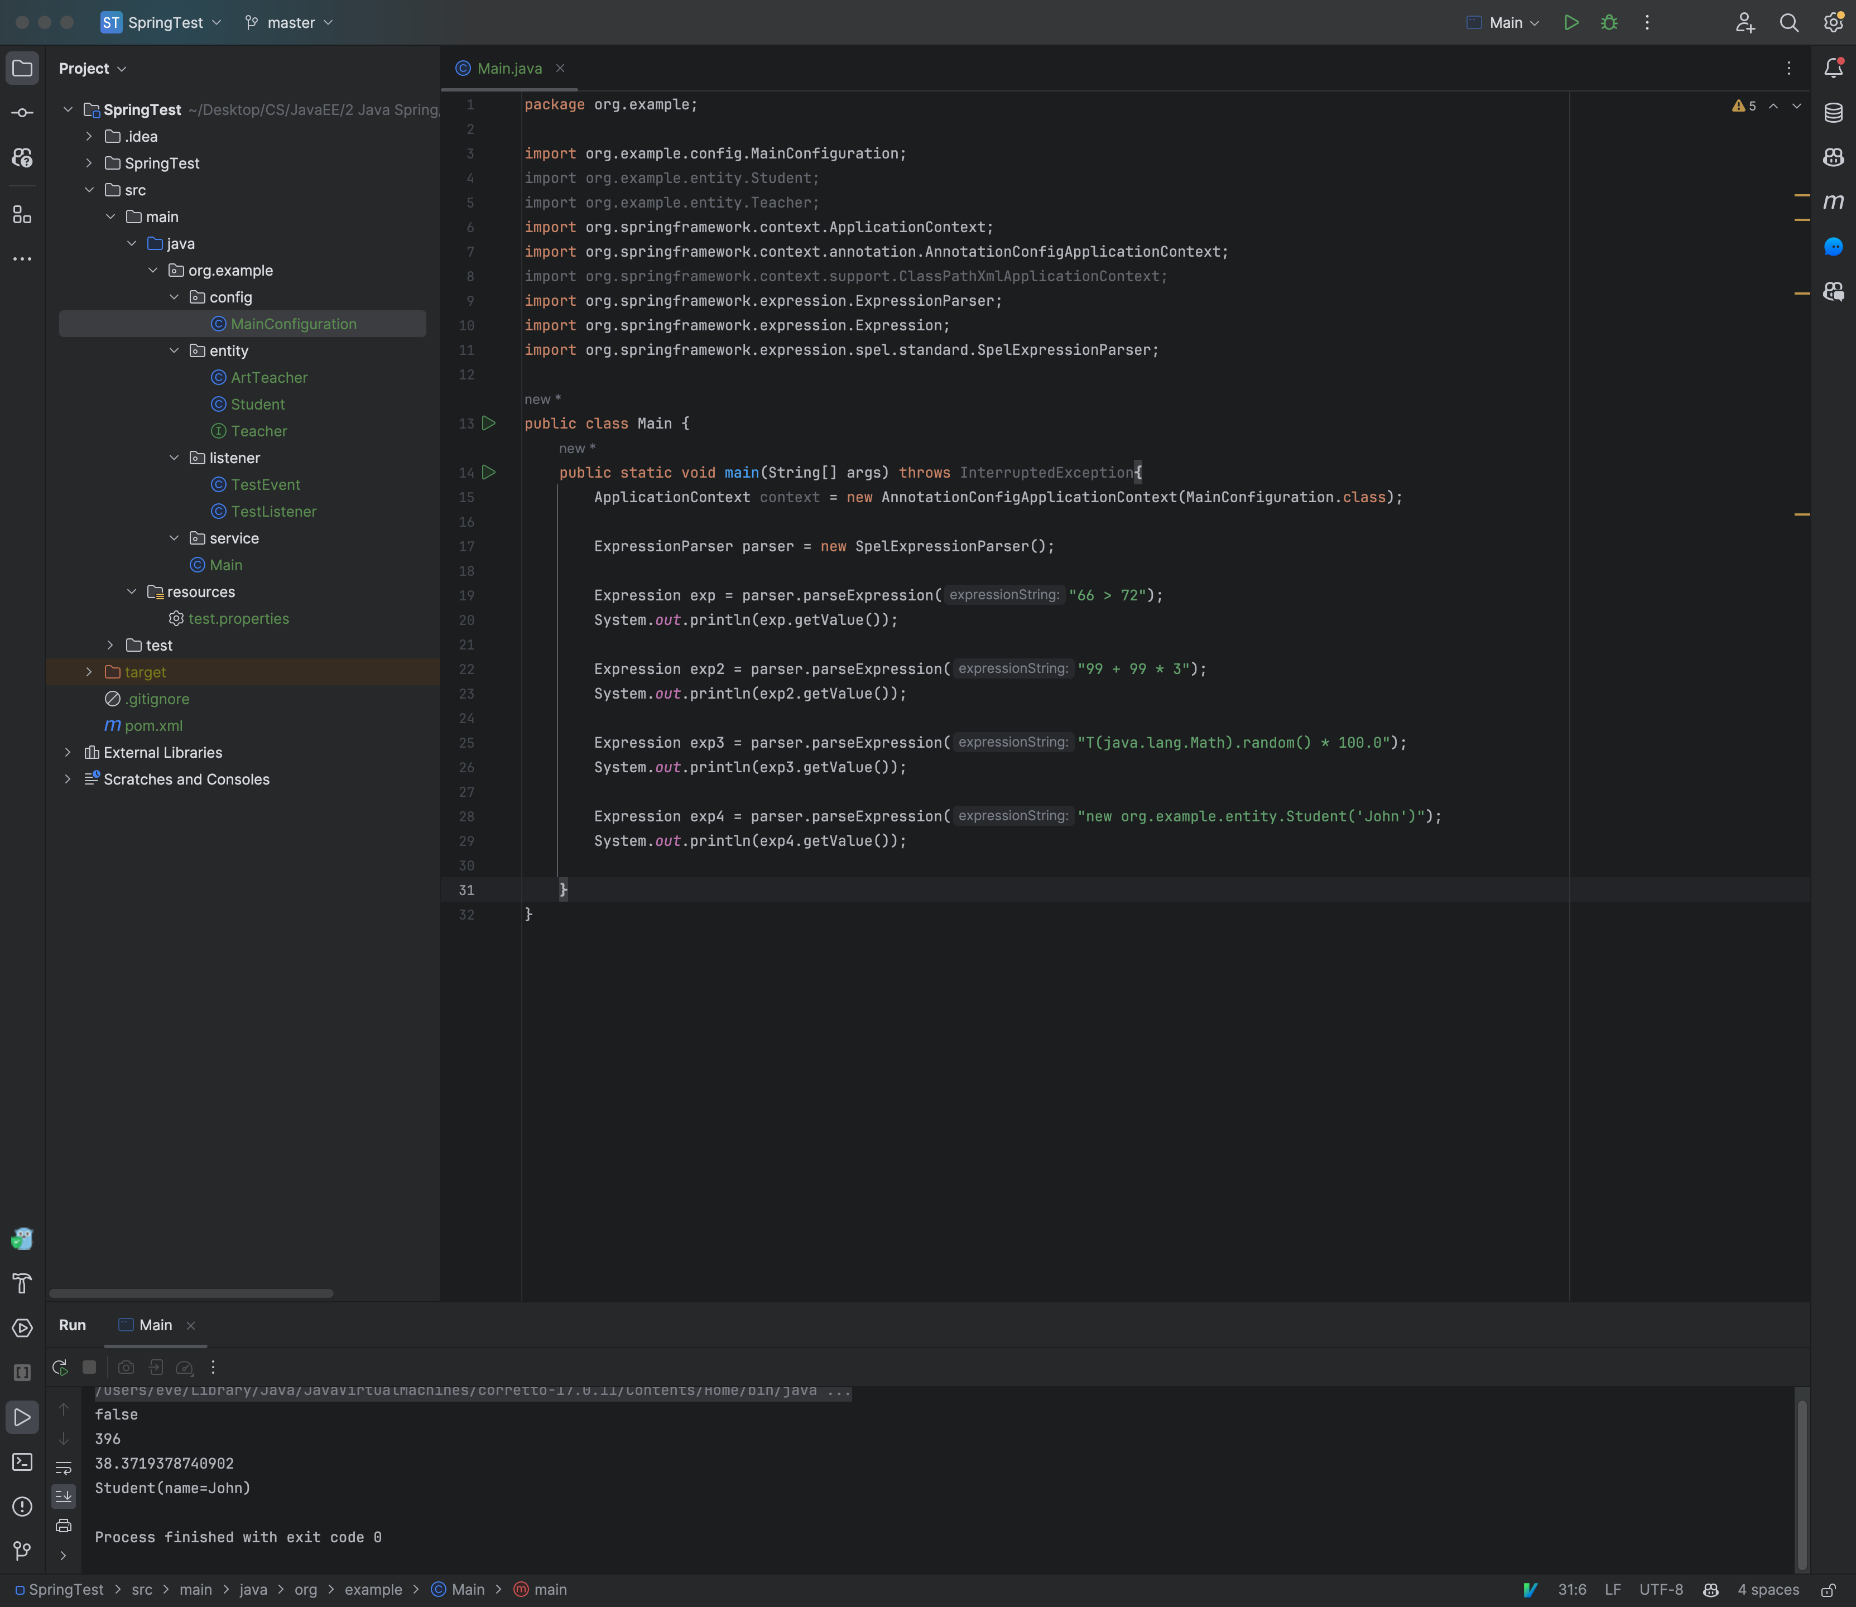Open the Commit tool window
The width and height of the screenshot is (1856, 1607).
22,112
